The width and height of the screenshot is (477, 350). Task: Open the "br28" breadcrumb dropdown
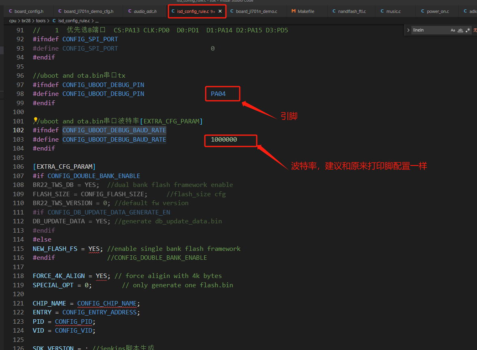pos(26,21)
